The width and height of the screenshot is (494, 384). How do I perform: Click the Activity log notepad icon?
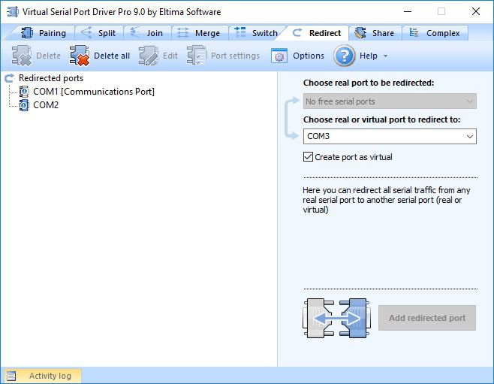click(12, 376)
